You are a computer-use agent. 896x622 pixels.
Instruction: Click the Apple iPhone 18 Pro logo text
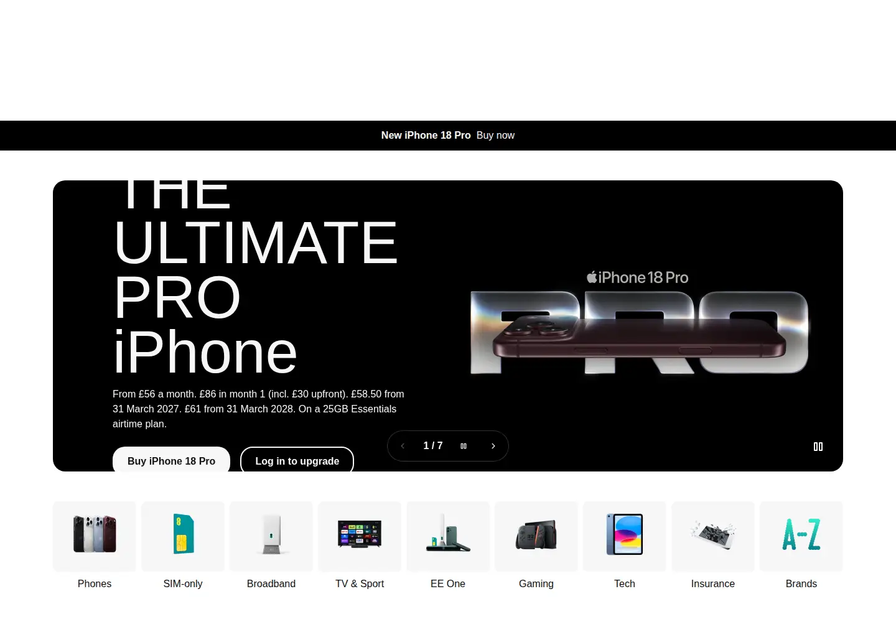(x=638, y=277)
